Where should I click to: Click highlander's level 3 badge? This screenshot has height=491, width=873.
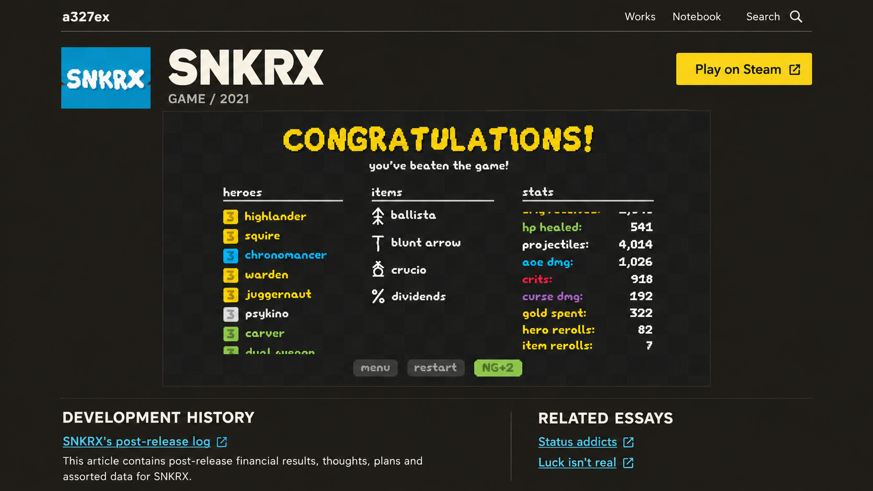[231, 217]
